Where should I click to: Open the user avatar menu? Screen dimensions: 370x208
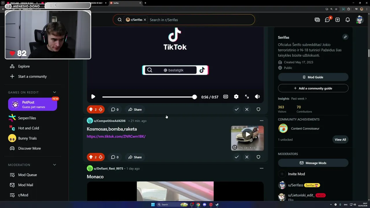(360, 20)
